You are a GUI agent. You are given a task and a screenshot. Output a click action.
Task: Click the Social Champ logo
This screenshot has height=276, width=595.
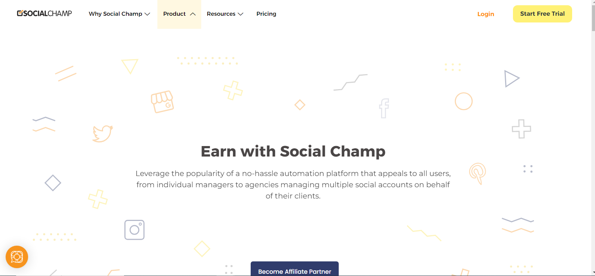pos(44,13)
